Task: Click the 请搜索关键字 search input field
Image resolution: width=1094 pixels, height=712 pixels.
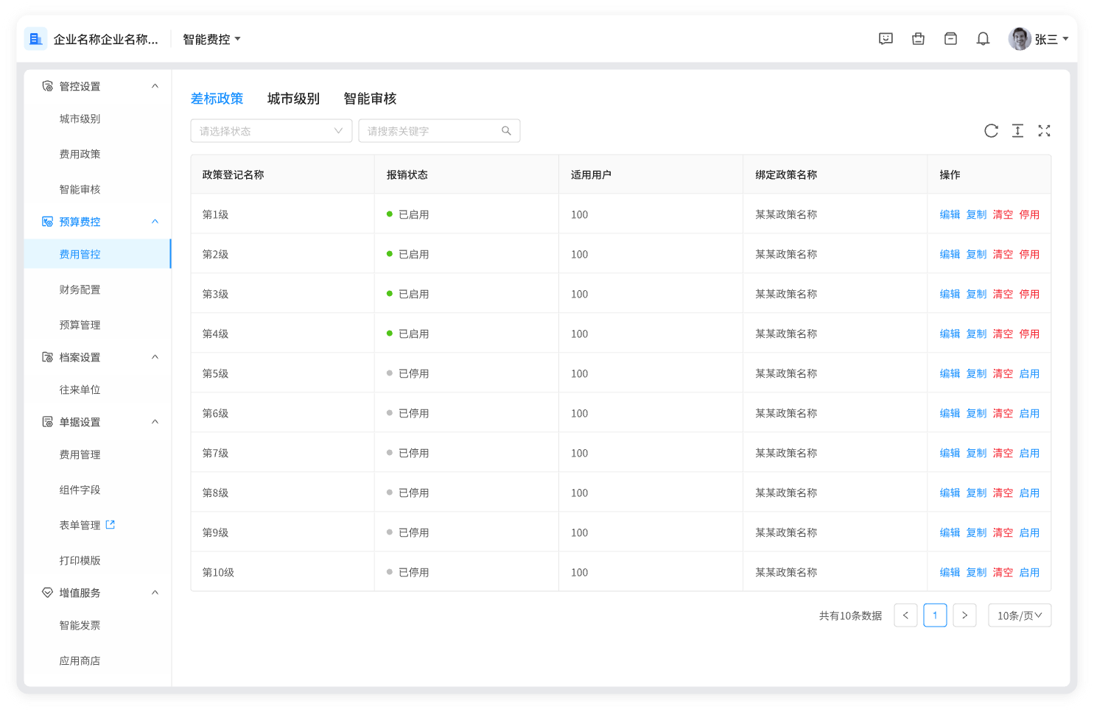Action: [x=431, y=131]
